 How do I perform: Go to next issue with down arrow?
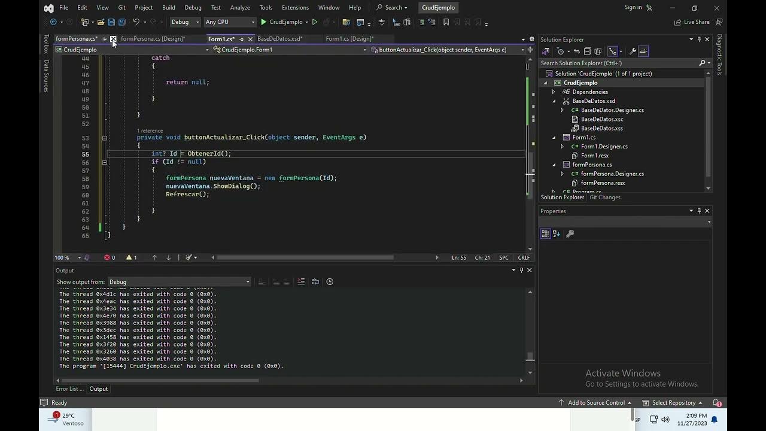[168, 257]
